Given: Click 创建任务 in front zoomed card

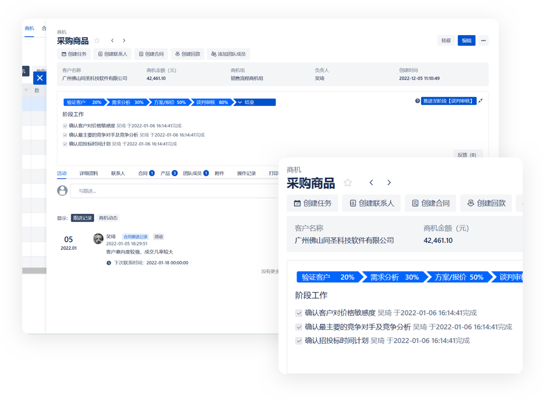Looking at the screenshot, I should point(312,203).
